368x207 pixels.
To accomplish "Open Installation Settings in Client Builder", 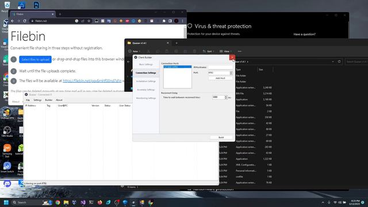I will [x=145, y=81].
